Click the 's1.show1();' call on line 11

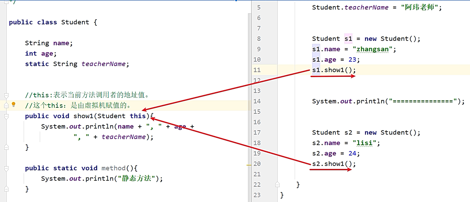[334, 70]
